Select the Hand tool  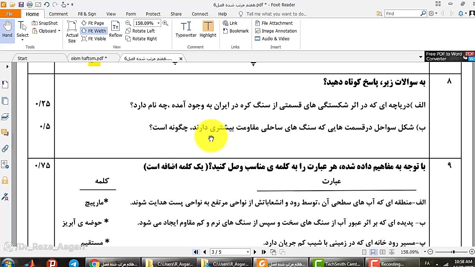pyautogui.click(x=7, y=29)
